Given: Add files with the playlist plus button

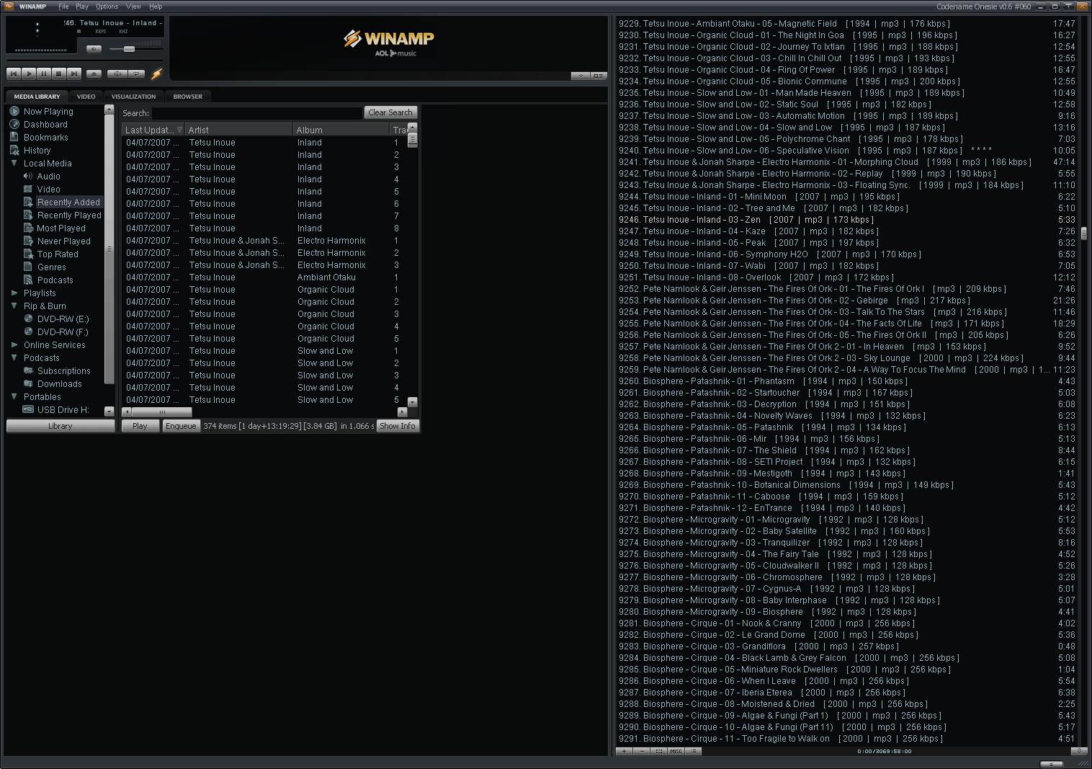Looking at the screenshot, I should [x=624, y=751].
